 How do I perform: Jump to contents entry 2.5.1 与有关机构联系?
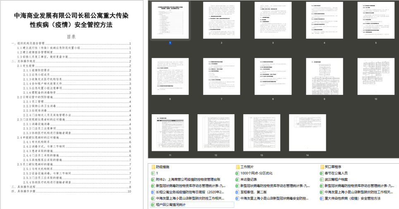[x=77, y=169]
